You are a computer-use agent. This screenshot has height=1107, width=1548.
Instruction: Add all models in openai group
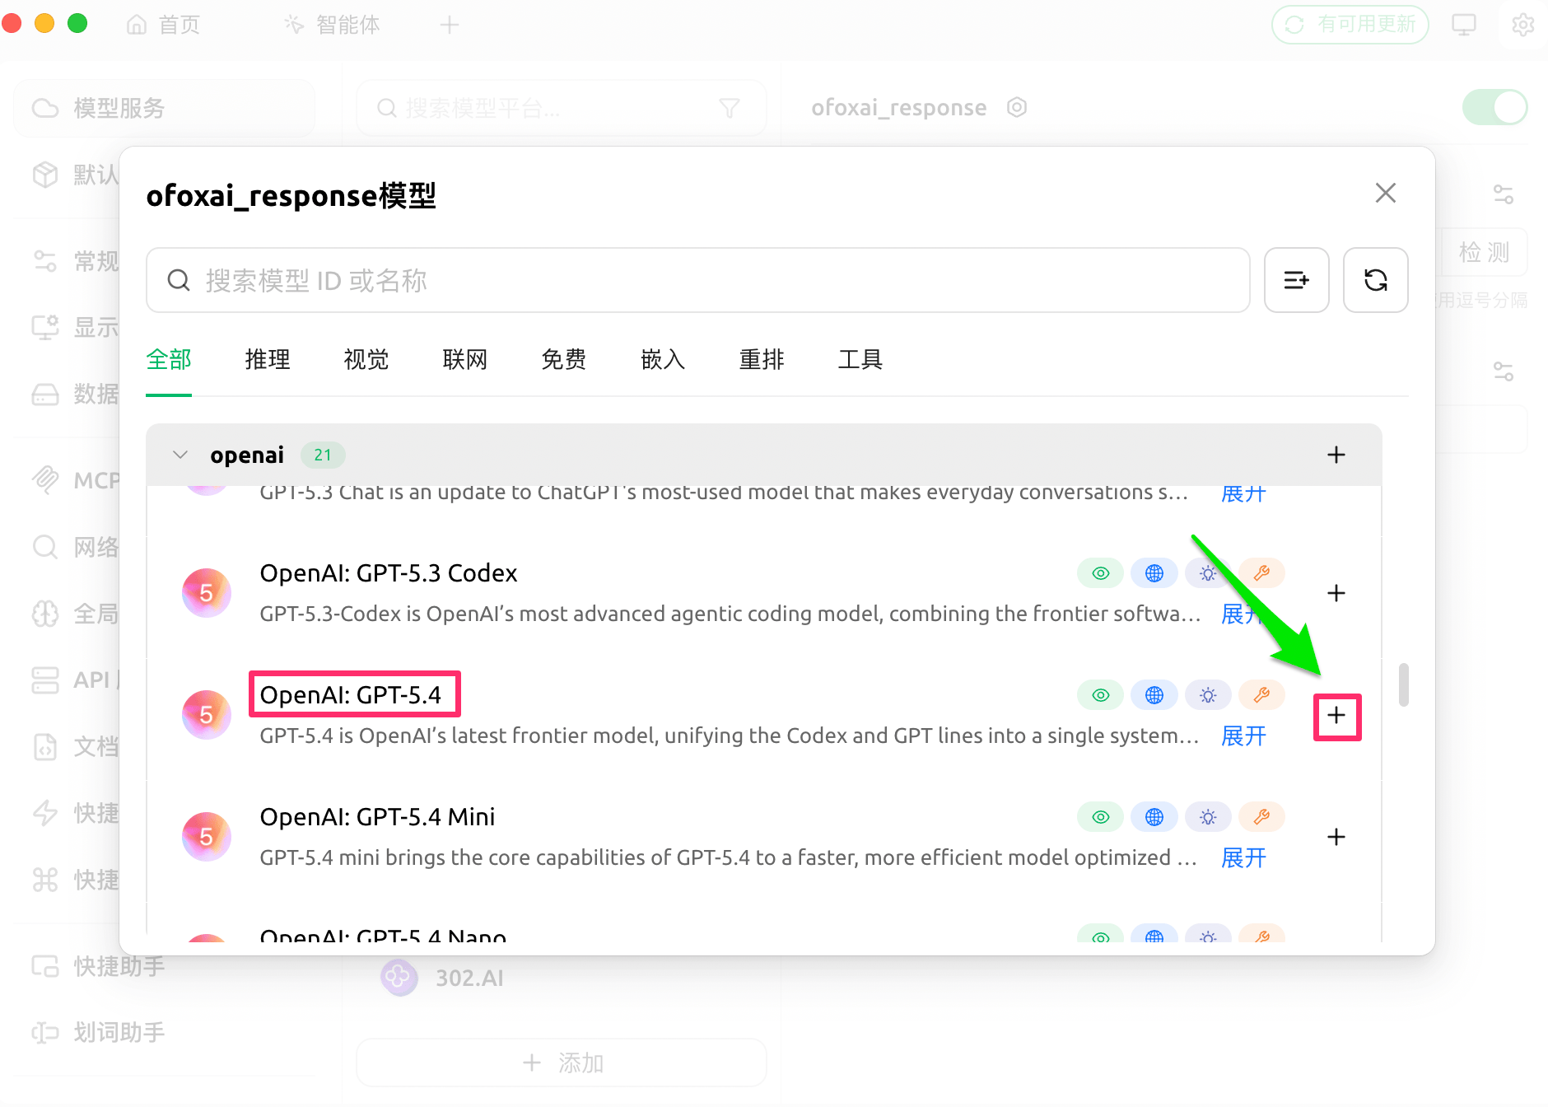coord(1336,455)
